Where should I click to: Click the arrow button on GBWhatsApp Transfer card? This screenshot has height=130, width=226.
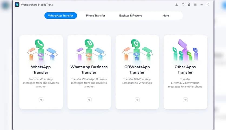(137, 100)
